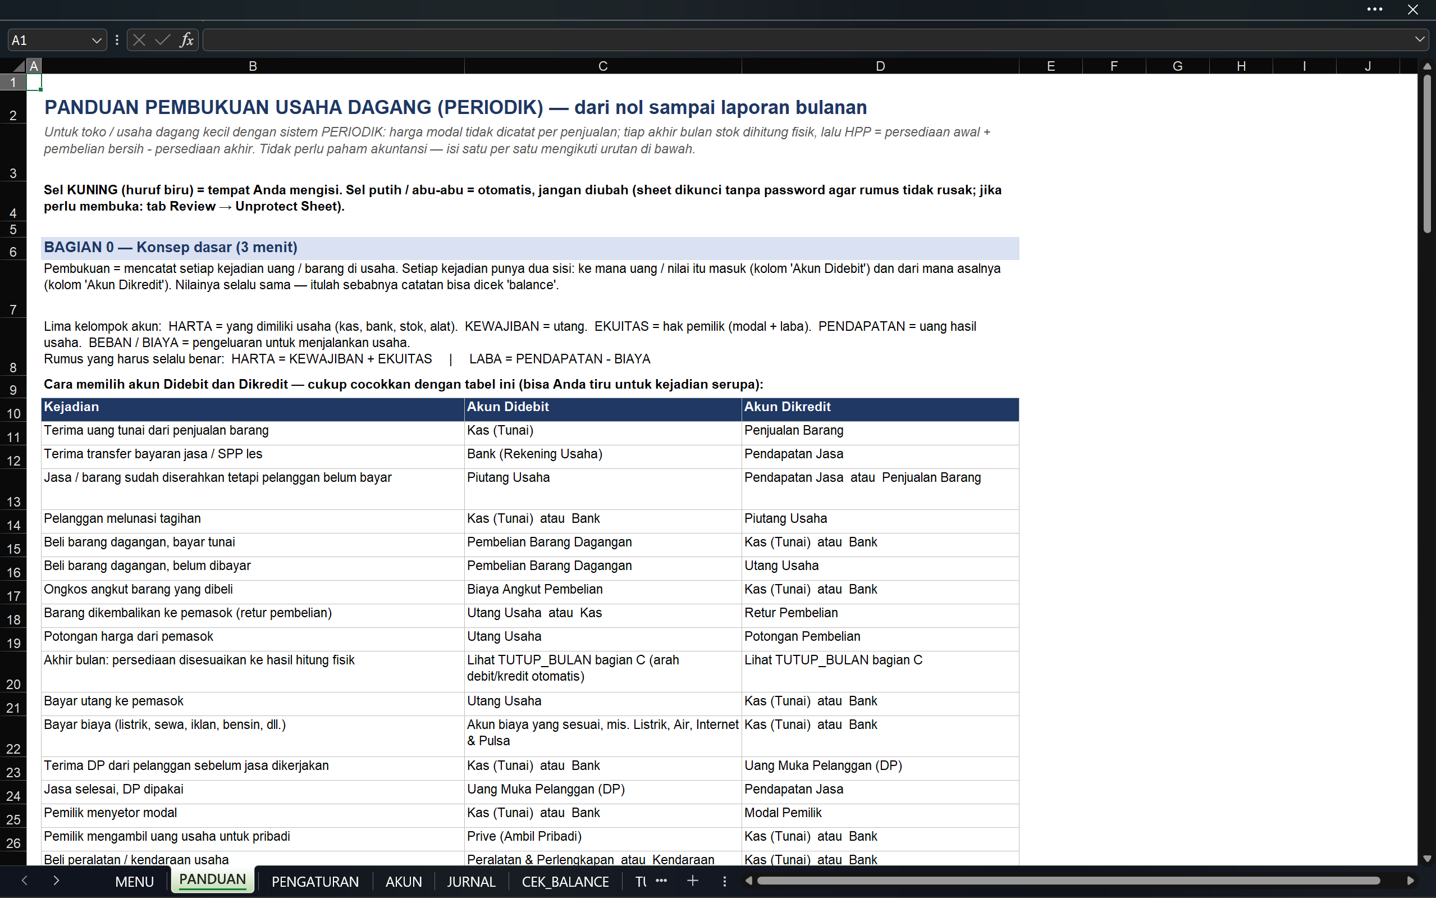Select the 'Akun Dikredit' header cell
This screenshot has width=1436, height=898.
click(880, 410)
